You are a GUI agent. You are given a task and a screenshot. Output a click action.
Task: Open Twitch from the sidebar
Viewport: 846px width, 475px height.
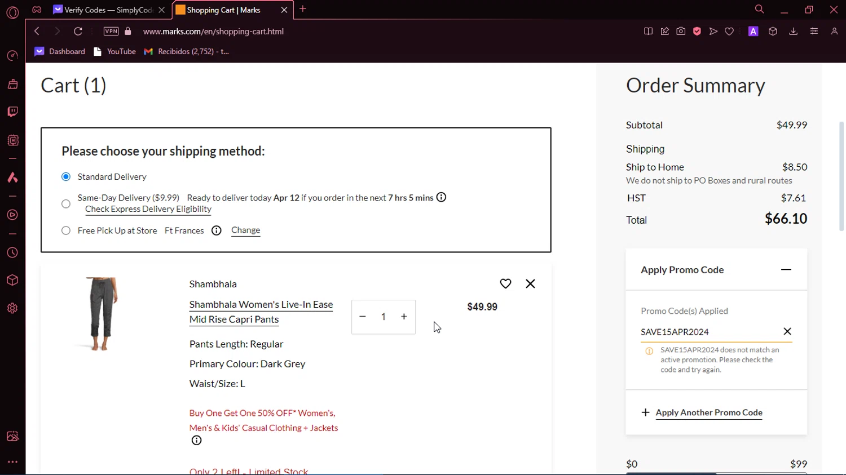(x=12, y=112)
